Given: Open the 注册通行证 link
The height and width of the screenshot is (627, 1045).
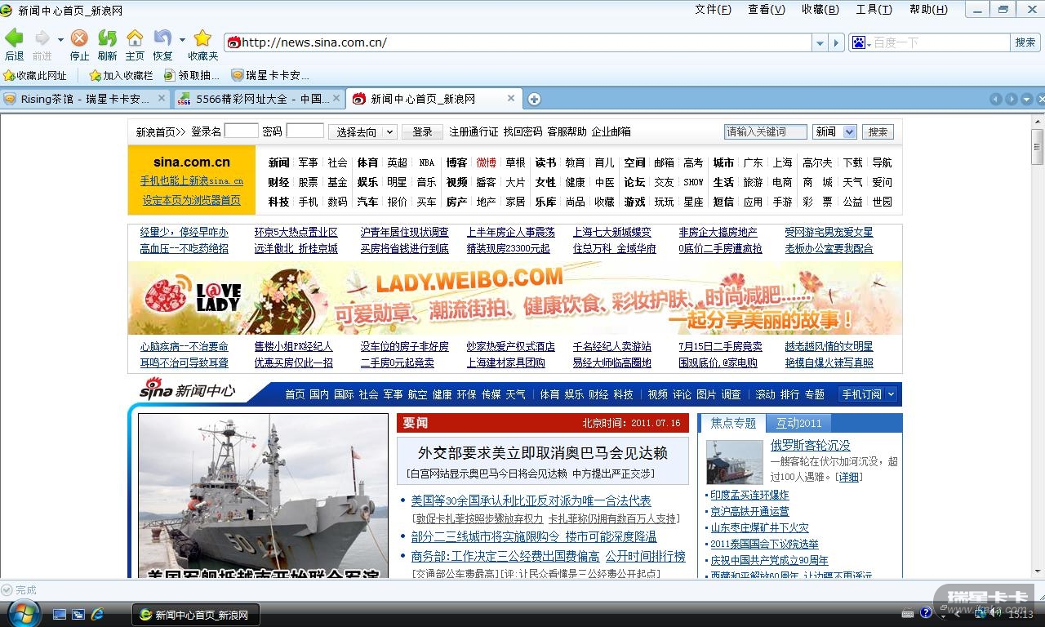Looking at the screenshot, I should (474, 131).
